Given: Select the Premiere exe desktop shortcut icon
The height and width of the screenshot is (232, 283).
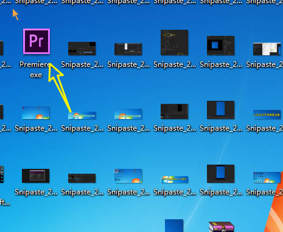Looking at the screenshot, I should pos(37,41).
